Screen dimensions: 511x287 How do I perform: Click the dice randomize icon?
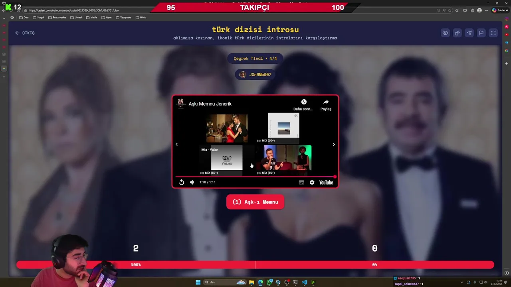pos(457,33)
